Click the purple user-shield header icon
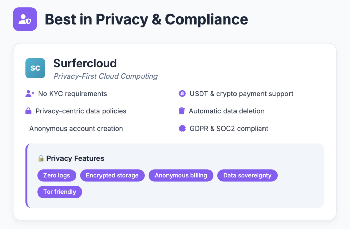The height and width of the screenshot is (229, 350). (x=25, y=19)
